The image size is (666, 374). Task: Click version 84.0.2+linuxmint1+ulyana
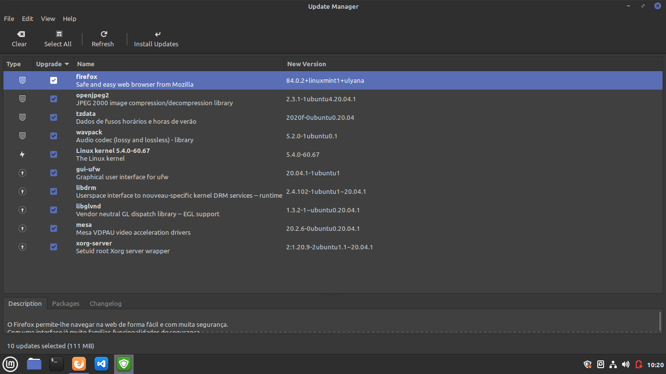(x=325, y=80)
